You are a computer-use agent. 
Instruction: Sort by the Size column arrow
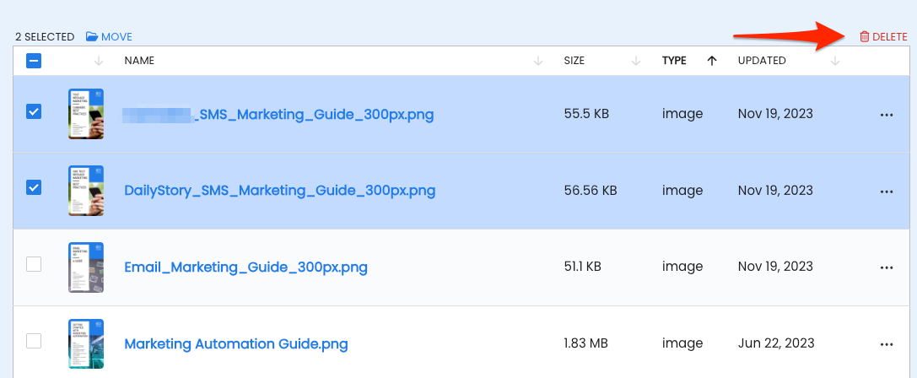point(636,61)
